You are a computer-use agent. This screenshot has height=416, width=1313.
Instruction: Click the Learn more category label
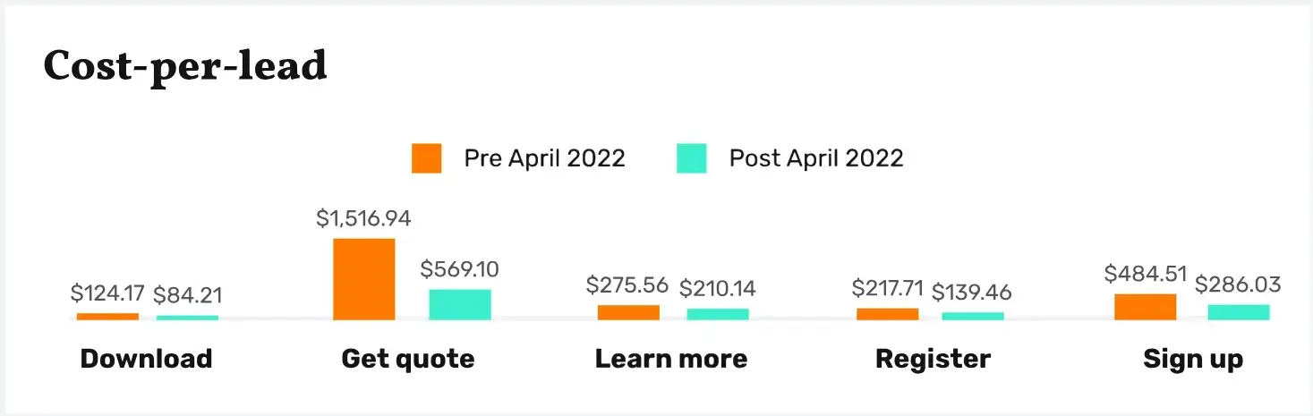click(671, 360)
